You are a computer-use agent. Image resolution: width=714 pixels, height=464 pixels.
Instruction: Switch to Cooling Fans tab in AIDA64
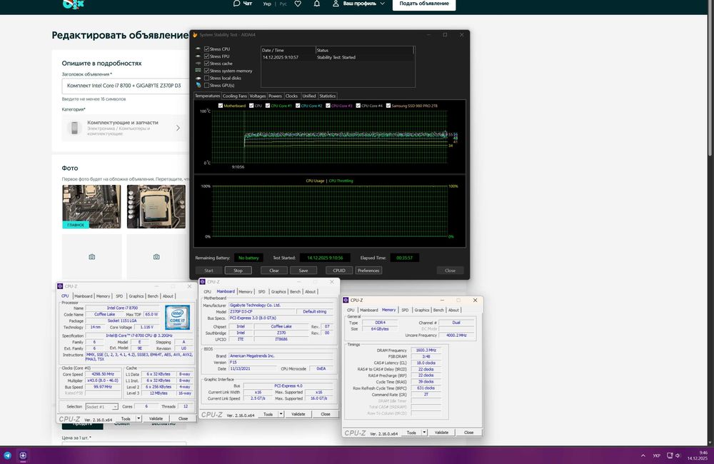(x=234, y=96)
